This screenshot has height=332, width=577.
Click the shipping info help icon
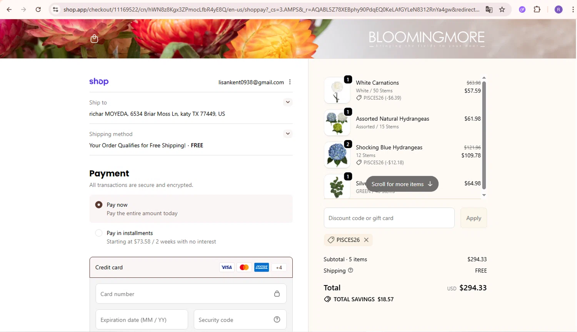pyautogui.click(x=350, y=270)
